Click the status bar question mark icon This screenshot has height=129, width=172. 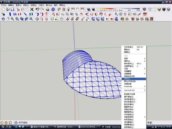(x=16, y=122)
